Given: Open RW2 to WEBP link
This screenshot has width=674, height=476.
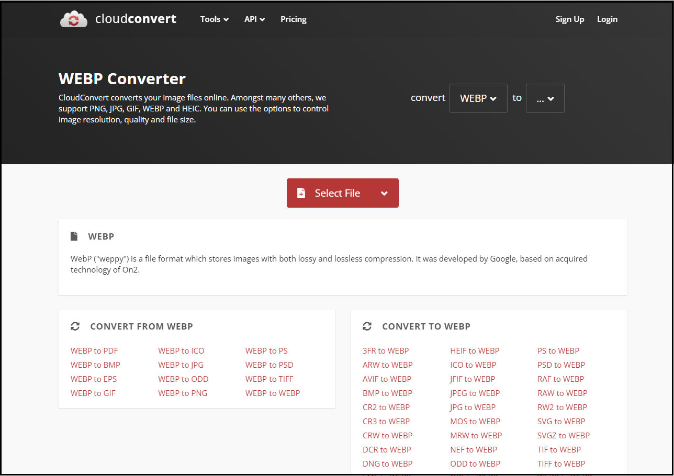Looking at the screenshot, I should pos(563,407).
